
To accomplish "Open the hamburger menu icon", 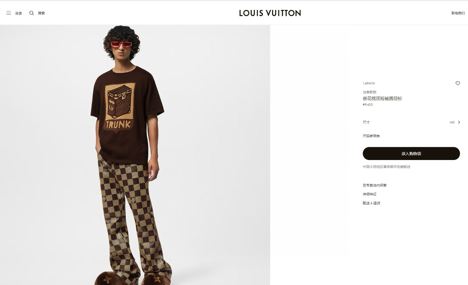I will 9,13.
